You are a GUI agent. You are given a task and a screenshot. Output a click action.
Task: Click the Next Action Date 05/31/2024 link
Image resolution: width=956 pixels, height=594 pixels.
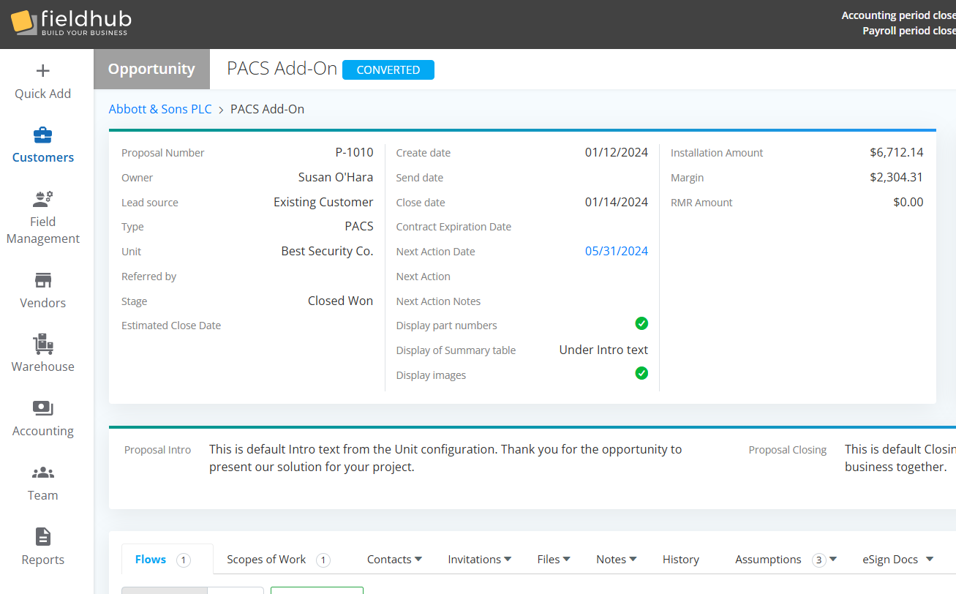click(616, 251)
